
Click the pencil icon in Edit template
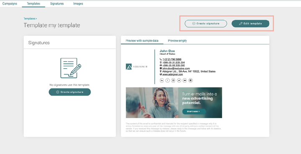click(x=241, y=23)
